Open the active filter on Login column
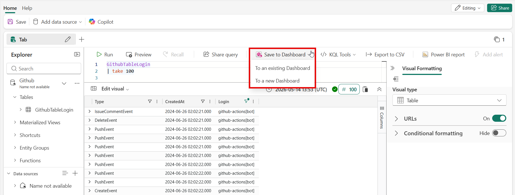This screenshot has height=195, width=515. click(247, 101)
